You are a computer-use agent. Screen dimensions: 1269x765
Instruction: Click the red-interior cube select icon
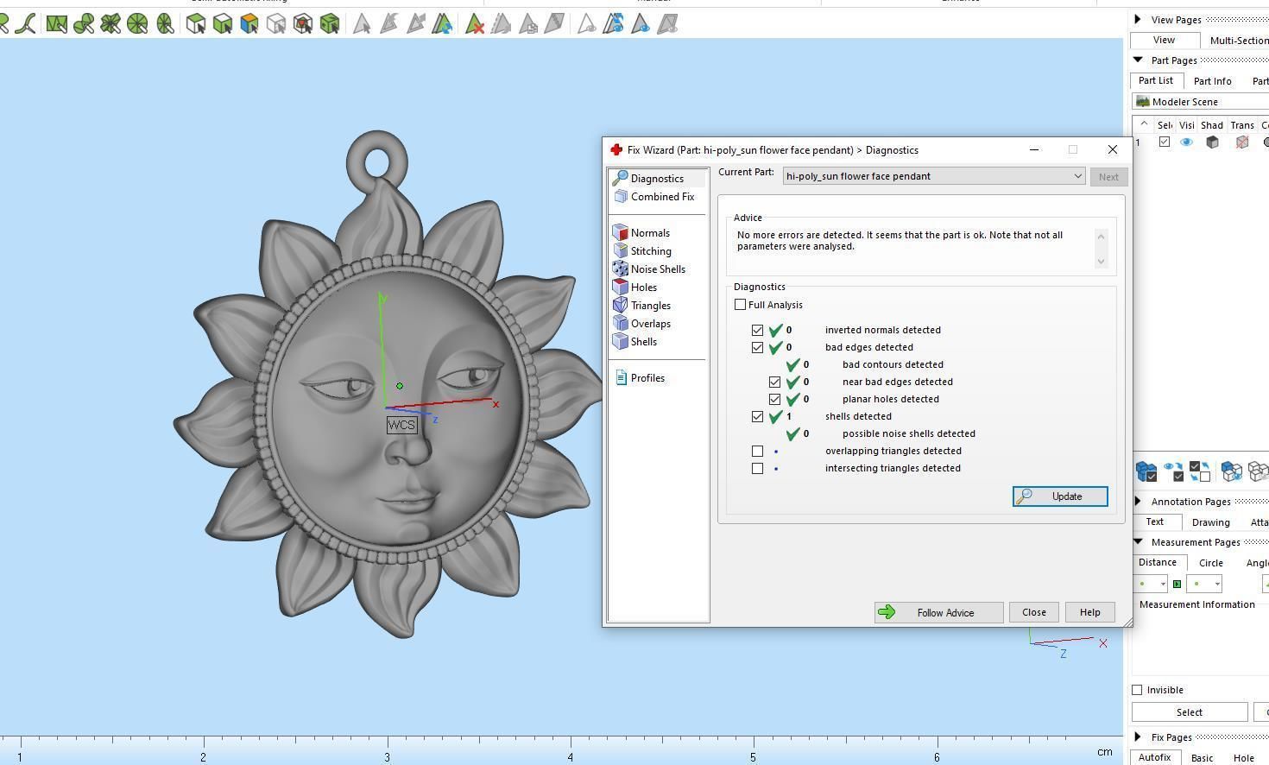click(303, 24)
